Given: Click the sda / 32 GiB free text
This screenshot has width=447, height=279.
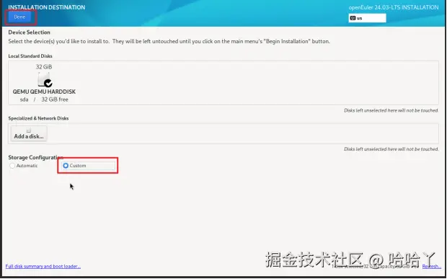Looking at the screenshot, I should 44,99.
